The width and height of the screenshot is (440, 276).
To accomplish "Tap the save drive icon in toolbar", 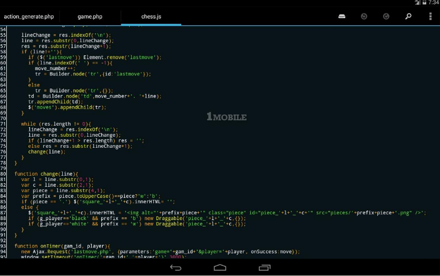I will (x=342, y=16).
